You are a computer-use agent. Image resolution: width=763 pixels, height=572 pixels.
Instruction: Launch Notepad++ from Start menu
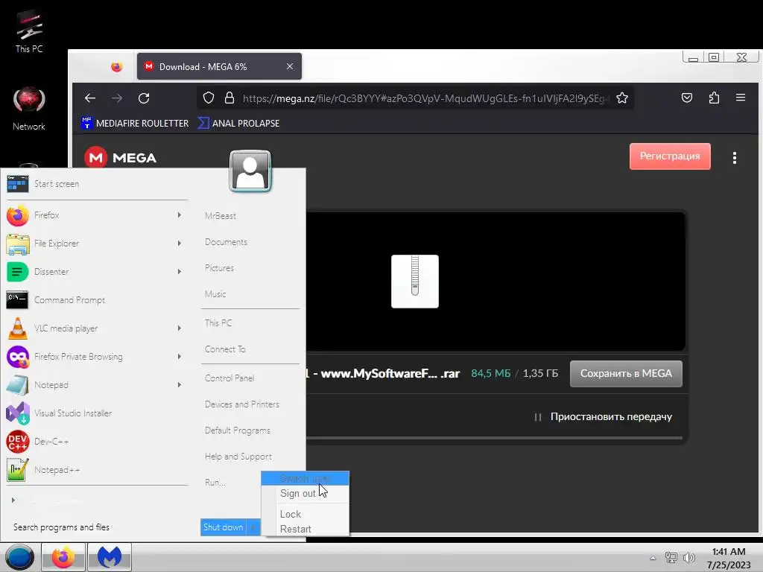click(x=96, y=470)
